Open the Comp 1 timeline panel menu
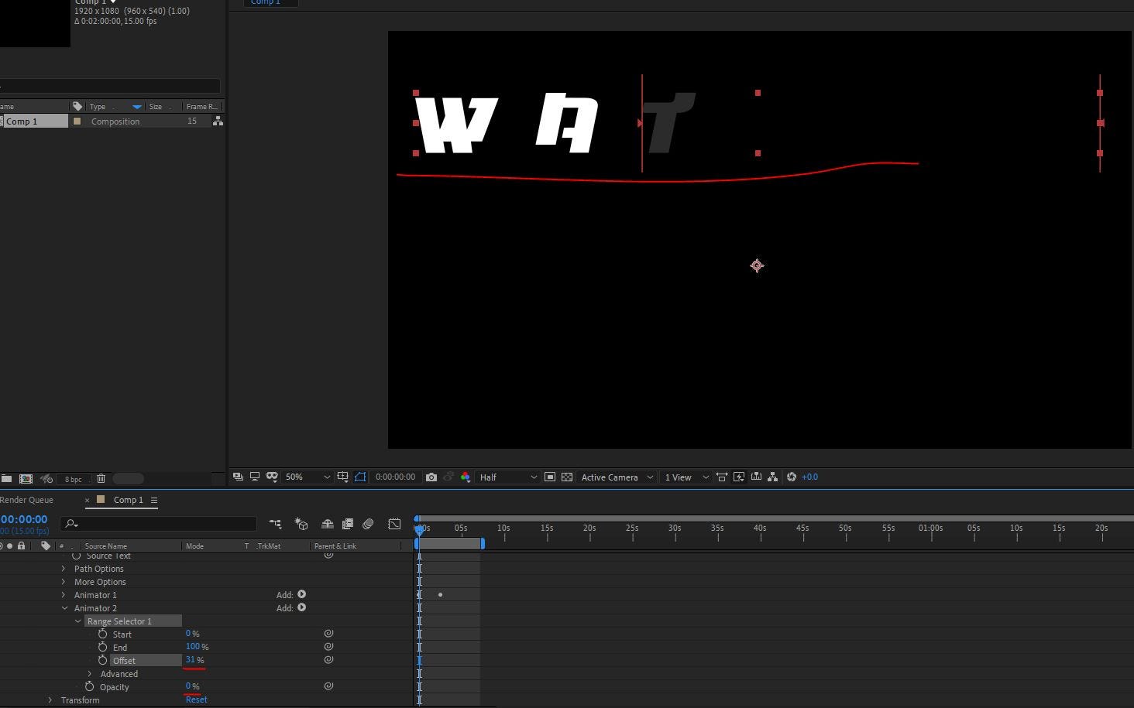1134x708 pixels. tap(154, 500)
